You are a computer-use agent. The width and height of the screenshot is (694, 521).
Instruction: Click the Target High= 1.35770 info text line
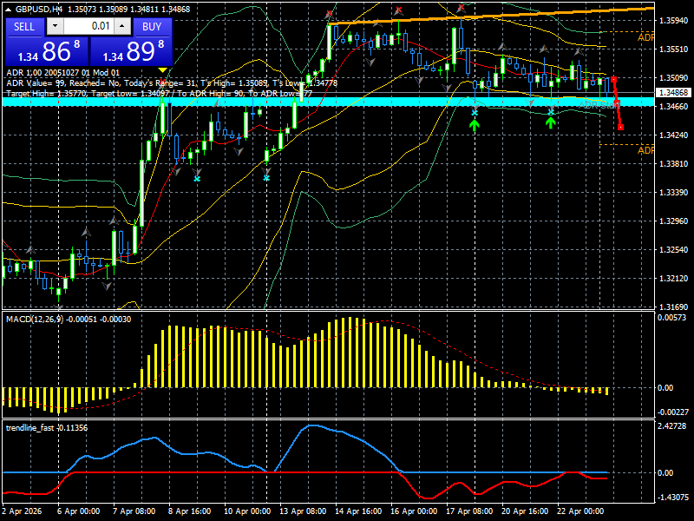click(x=160, y=94)
